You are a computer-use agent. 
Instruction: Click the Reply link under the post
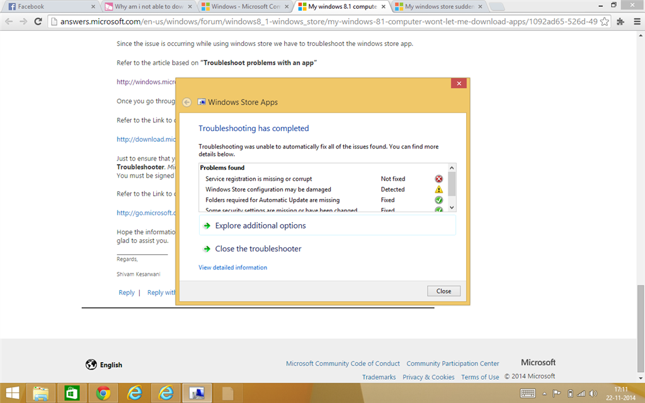click(x=127, y=292)
